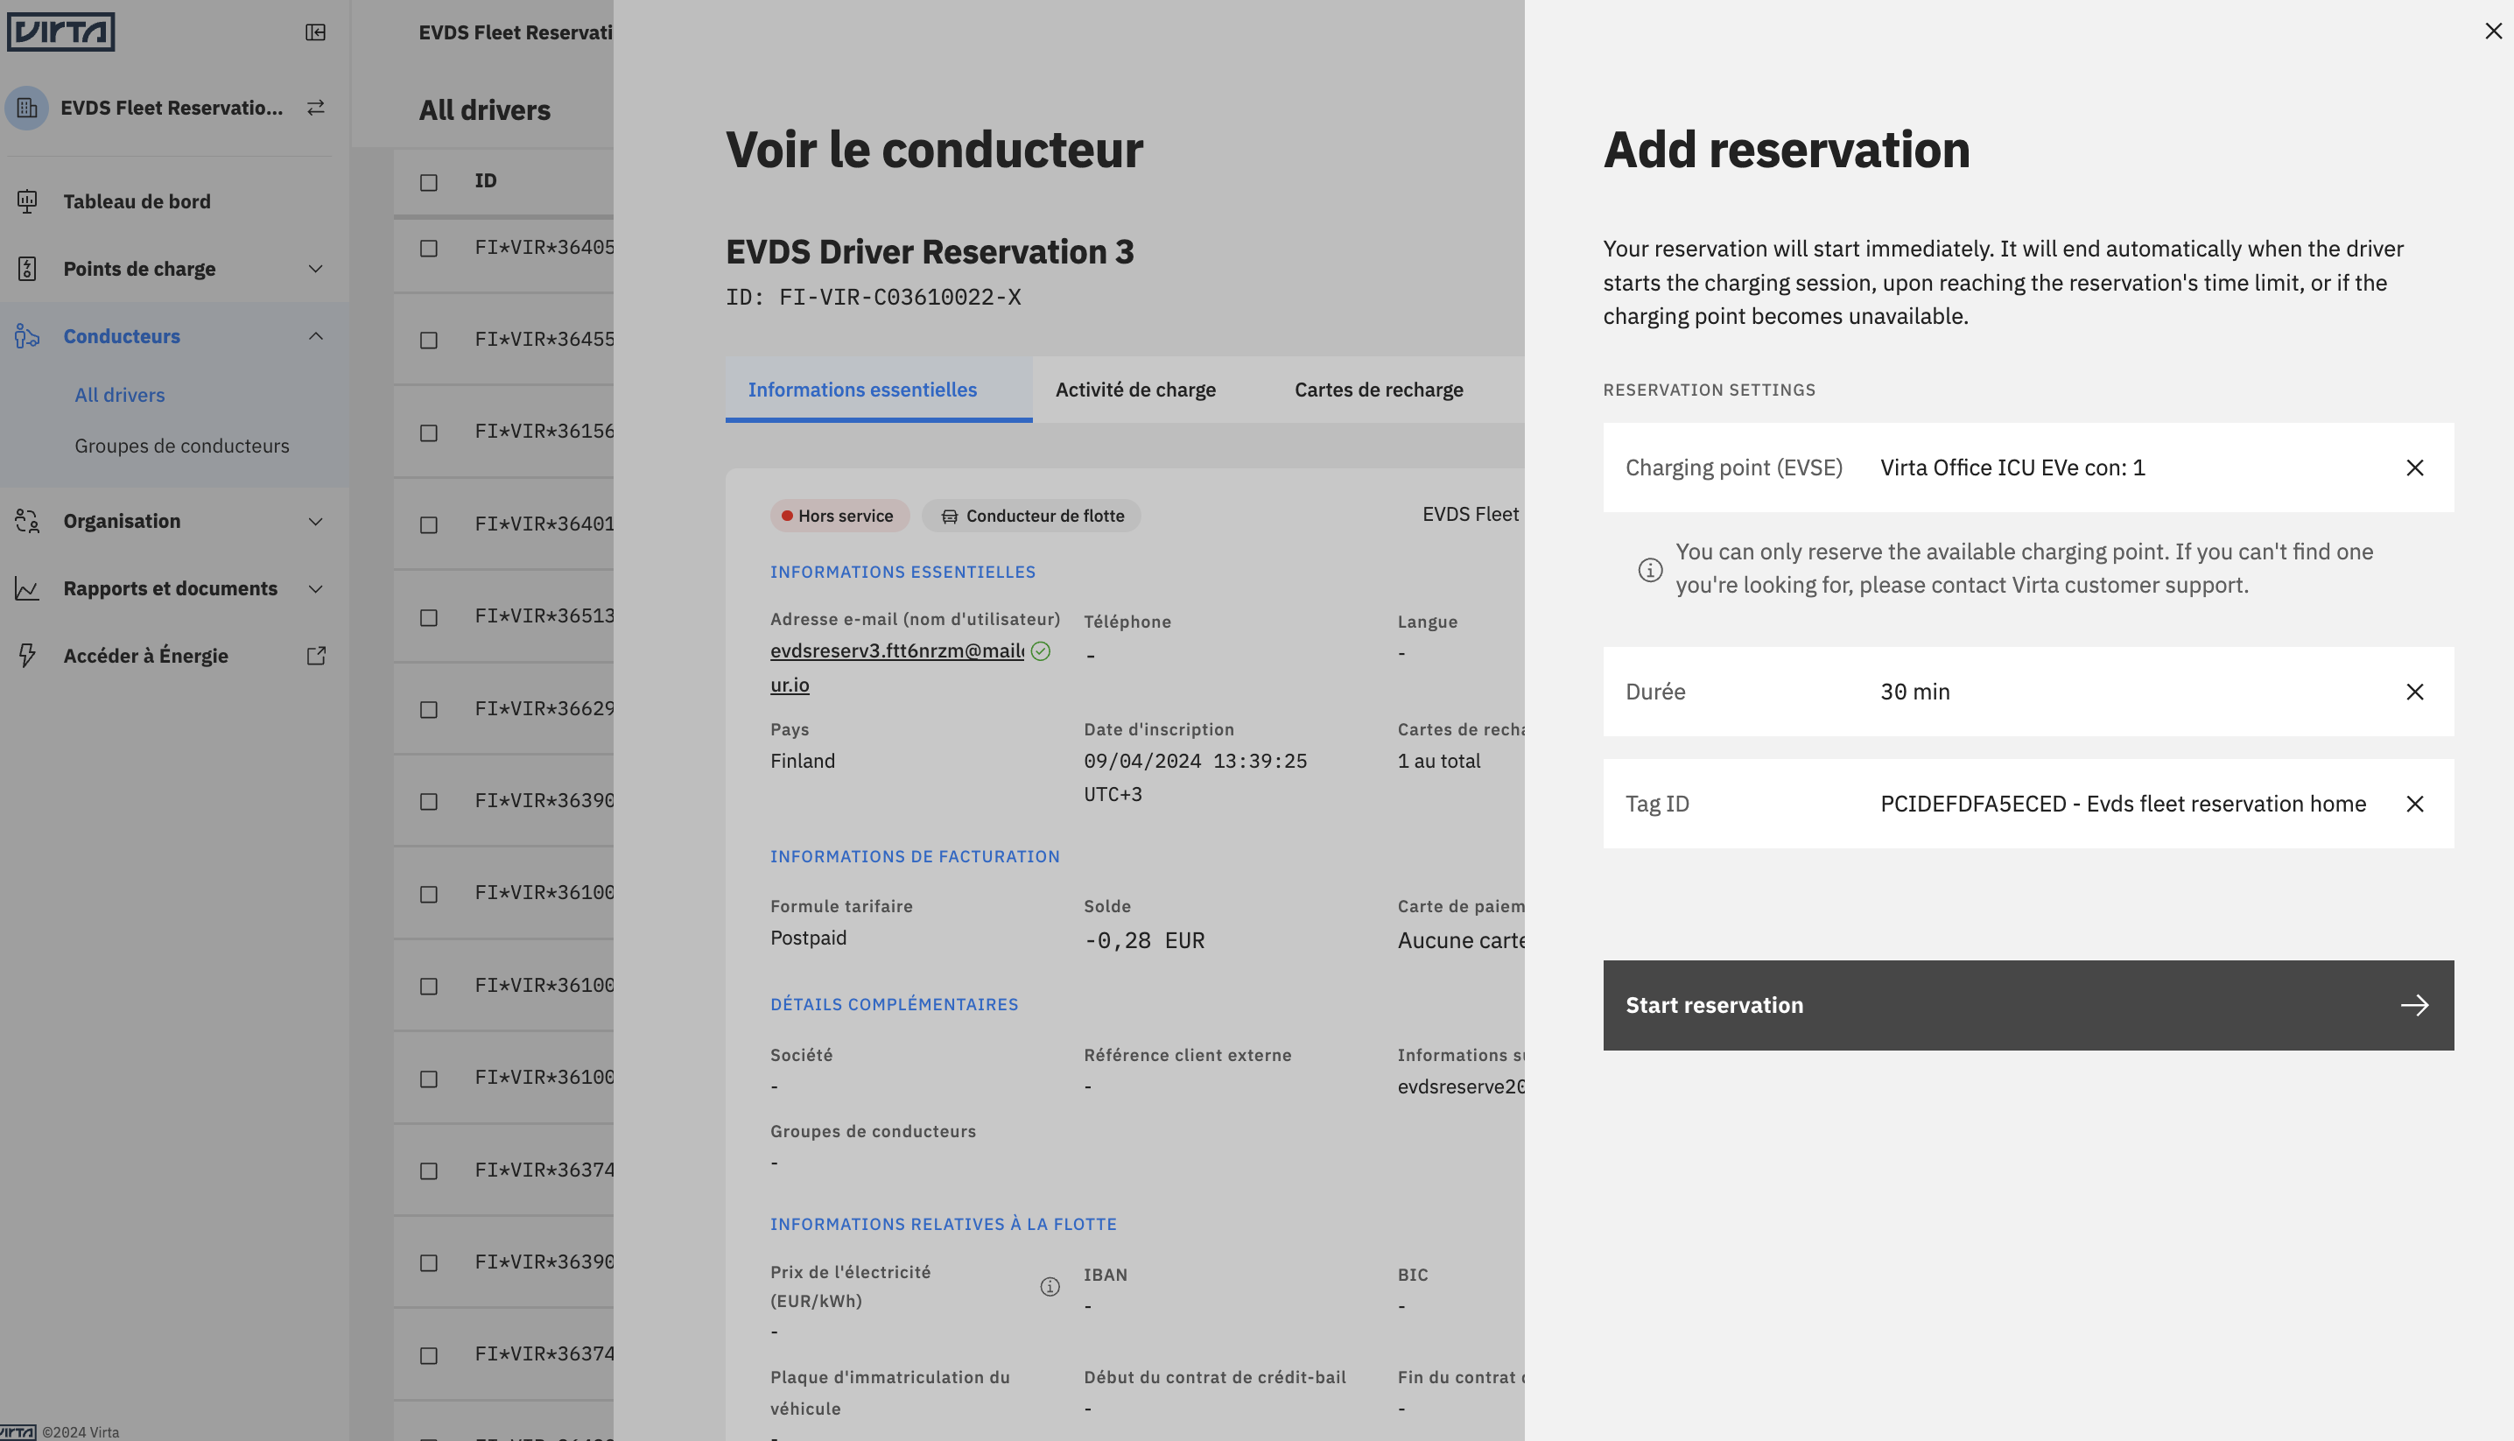Screen dimensions: 2514x1441
Task: Click the Tableau de bord dashboard icon
Action: pyautogui.click(x=28, y=202)
